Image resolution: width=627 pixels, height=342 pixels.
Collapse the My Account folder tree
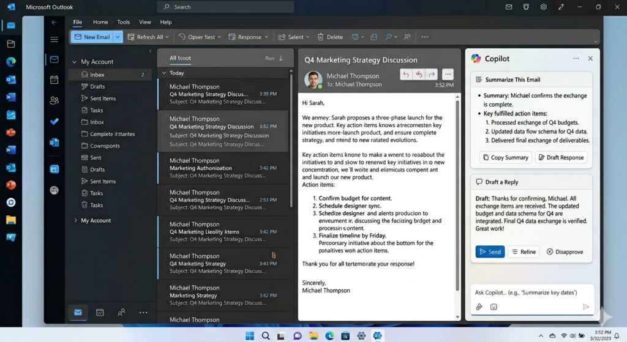click(x=74, y=62)
